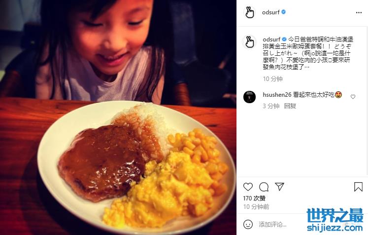
Task: Click the 10 分钟前 post timestamp
Action: (256, 207)
